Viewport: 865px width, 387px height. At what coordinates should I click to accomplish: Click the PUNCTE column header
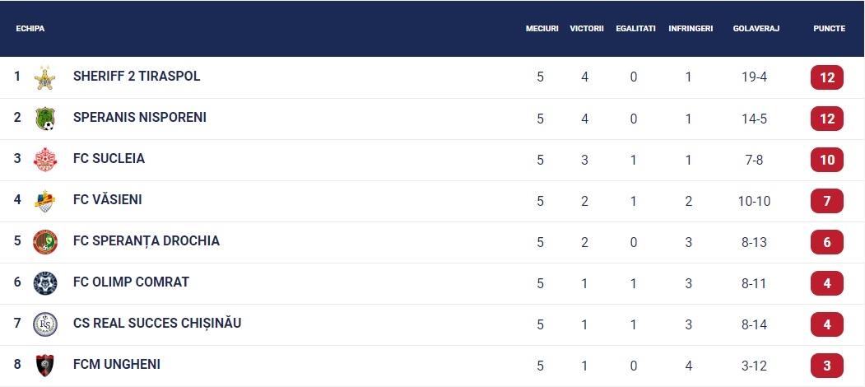pyautogui.click(x=829, y=29)
